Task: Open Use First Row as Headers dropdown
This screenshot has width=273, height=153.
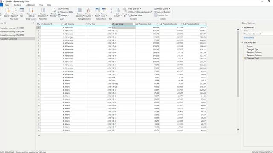Action: pos(140,12)
